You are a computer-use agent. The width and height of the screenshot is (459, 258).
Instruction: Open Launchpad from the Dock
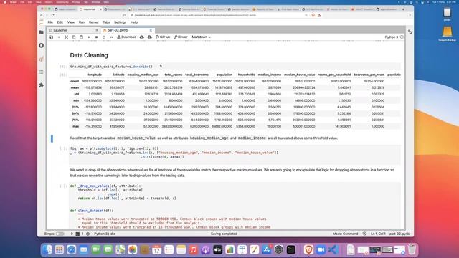pos(59,250)
